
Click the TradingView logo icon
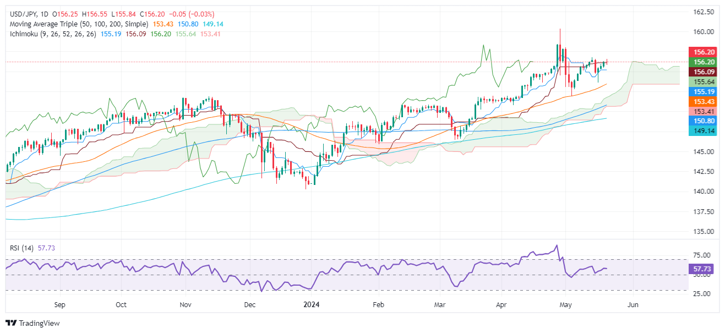12,323
